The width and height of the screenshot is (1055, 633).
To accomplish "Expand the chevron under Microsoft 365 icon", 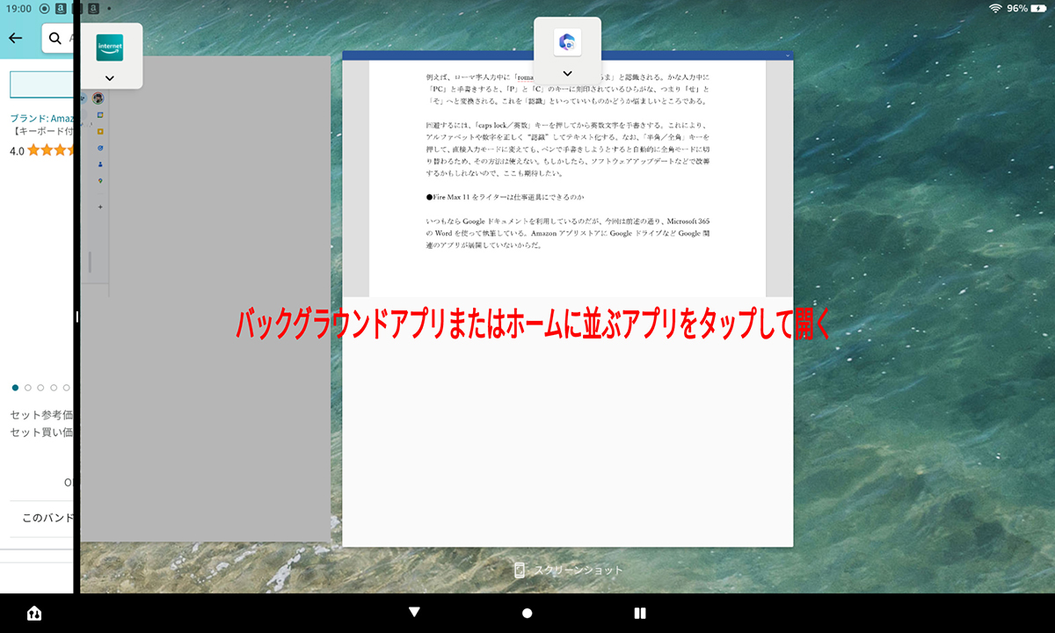I will coord(567,73).
